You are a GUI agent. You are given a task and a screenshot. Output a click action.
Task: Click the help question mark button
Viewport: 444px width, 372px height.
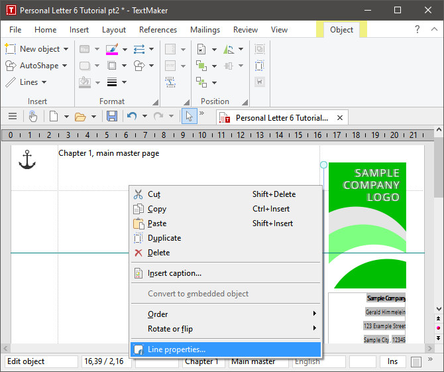pyautogui.click(x=417, y=30)
